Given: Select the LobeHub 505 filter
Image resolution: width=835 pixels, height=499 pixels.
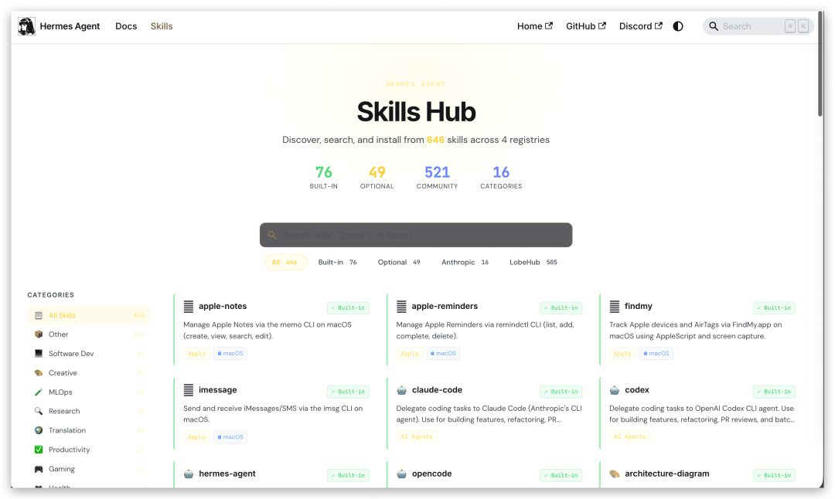Looking at the screenshot, I should click(533, 263).
